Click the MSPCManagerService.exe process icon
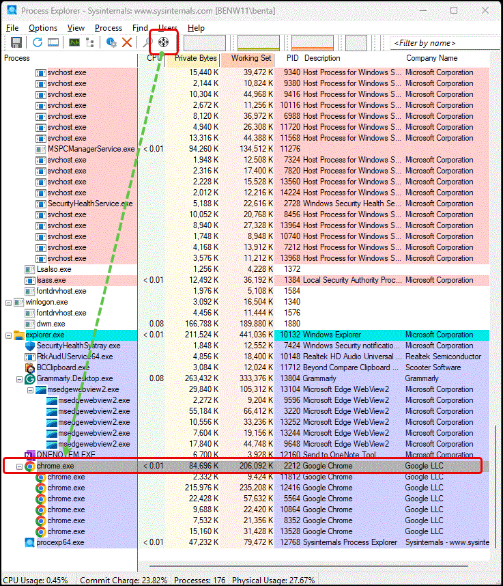Viewport: 503px width, 586px height. click(41, 149)
